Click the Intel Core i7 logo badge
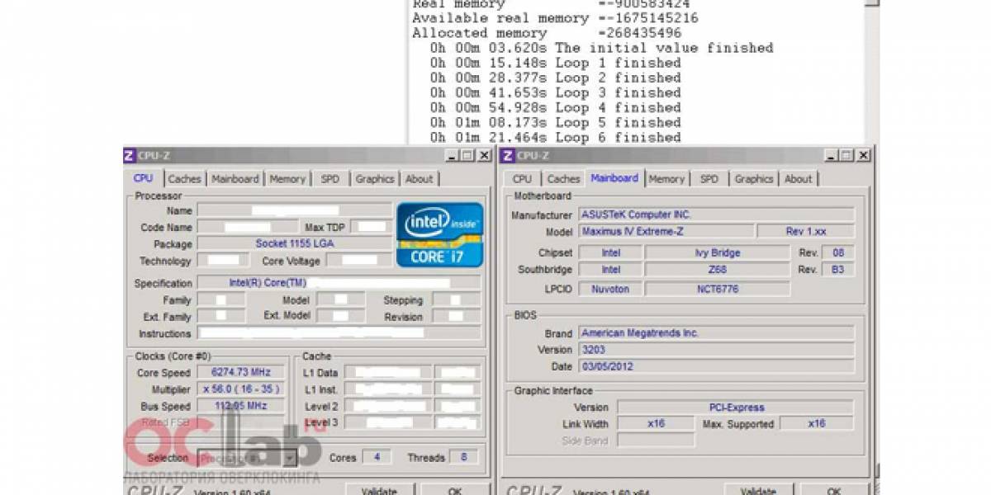 [x=440, y=234]
